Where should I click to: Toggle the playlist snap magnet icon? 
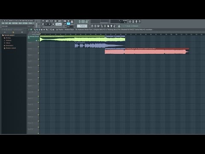[31, 30]
